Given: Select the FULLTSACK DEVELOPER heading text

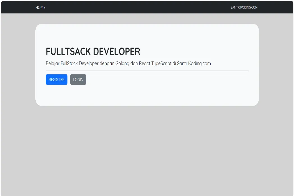Looking at the screenshot, I should 93,52.
